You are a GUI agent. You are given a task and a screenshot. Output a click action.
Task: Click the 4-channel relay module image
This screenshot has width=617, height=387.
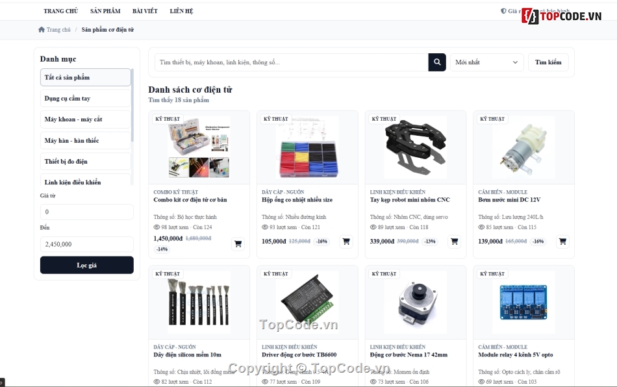point(523,303)
